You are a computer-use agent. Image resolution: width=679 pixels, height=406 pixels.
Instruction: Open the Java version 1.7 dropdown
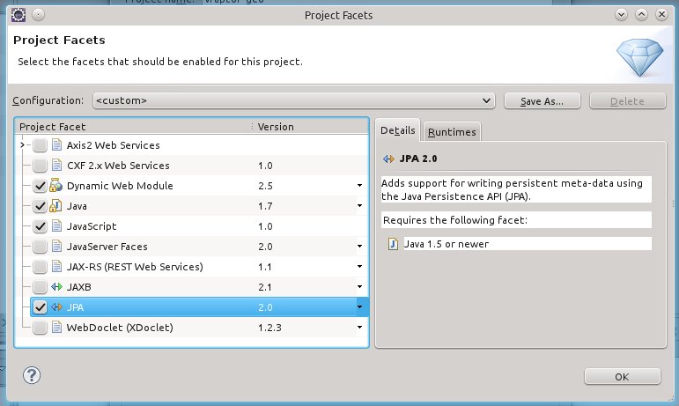[x=359, y=205]
